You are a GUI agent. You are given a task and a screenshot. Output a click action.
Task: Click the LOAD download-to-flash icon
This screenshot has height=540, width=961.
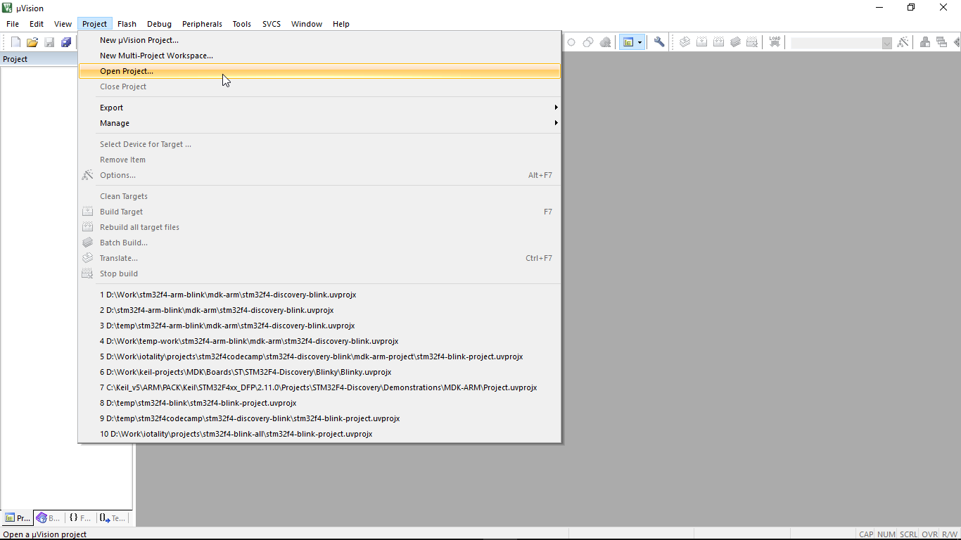click(775, 42)
